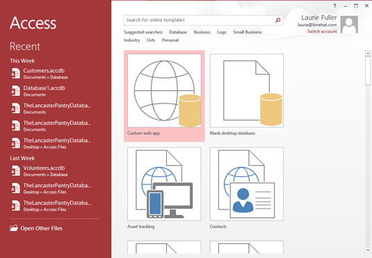Image resolution: width=372 pixels, height=258 pixels.
Task: Open Customers.accdb file icon in Recent
Action: coord(16,74)
